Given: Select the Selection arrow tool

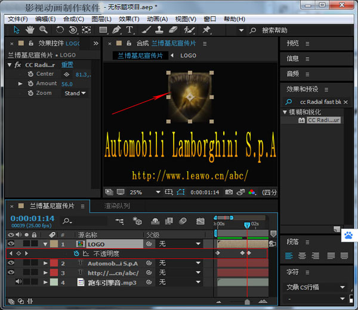Looking at the screenshot, I should click(17, 30).
